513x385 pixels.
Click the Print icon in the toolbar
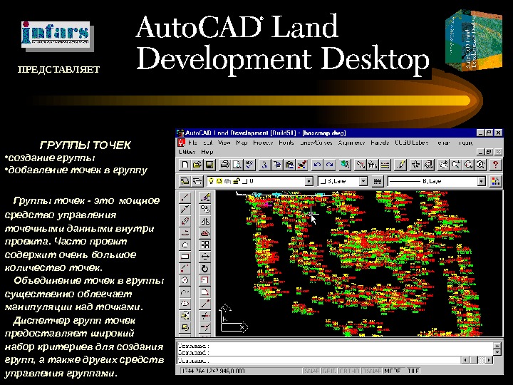(224, 165)
